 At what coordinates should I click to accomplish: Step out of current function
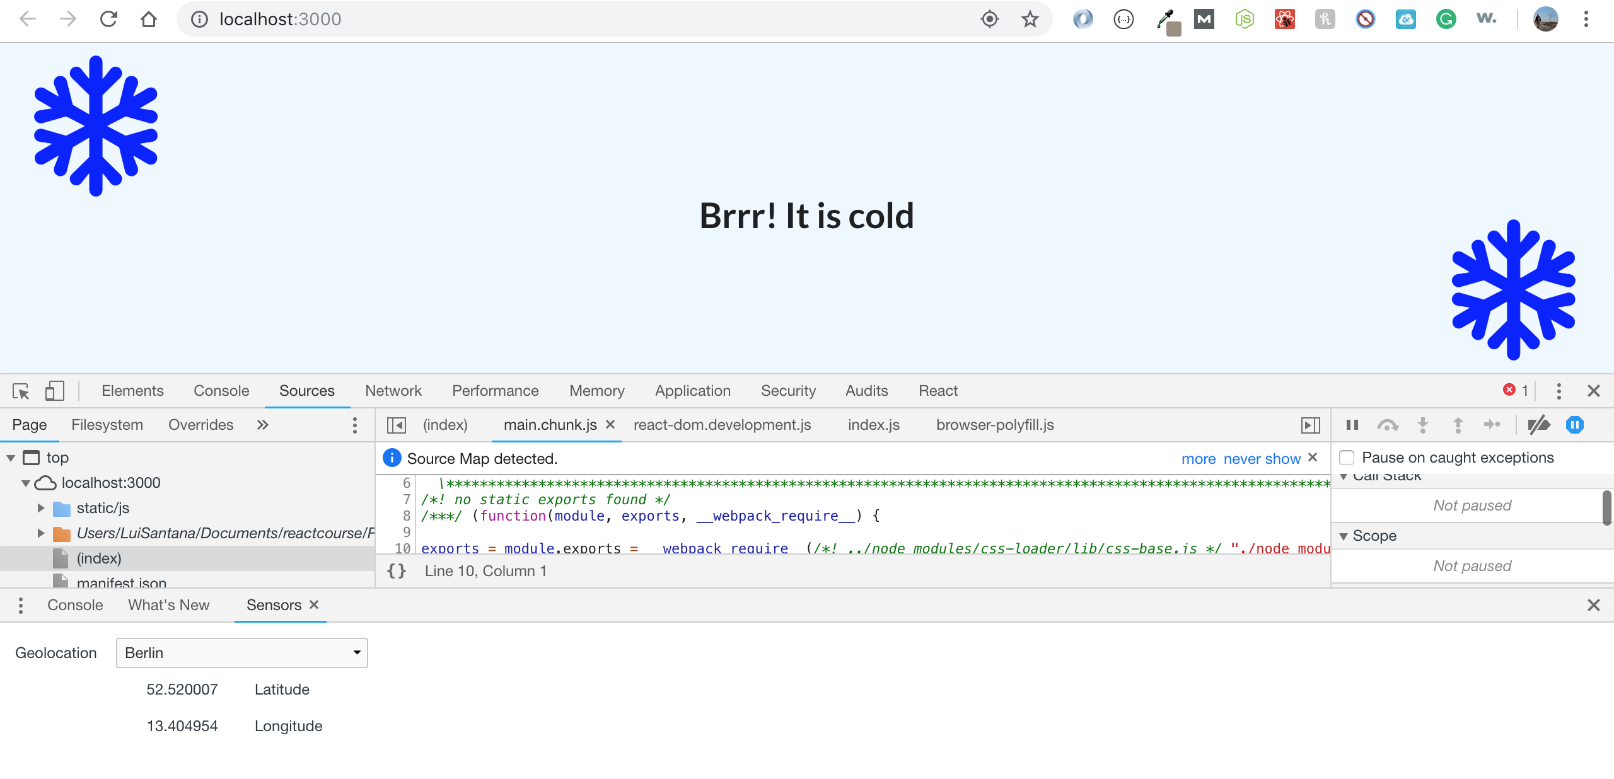pos(1458,425)
